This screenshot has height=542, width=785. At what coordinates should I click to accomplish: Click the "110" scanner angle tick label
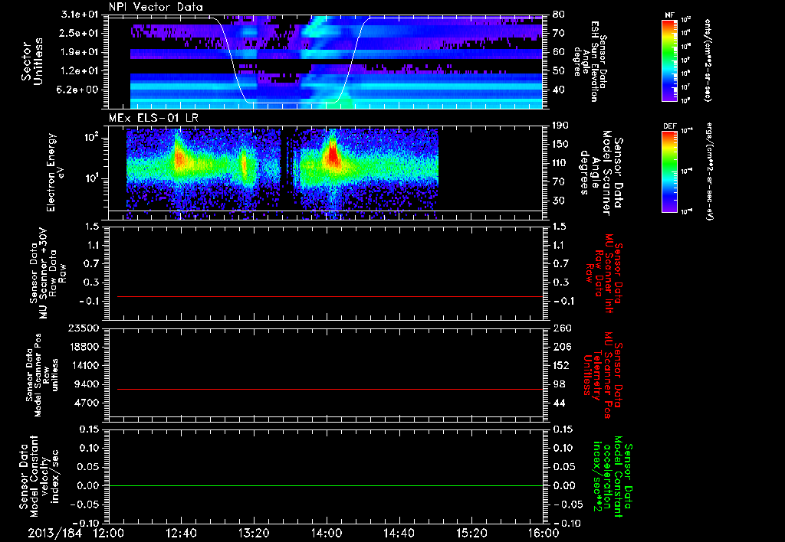coord(560,163)
